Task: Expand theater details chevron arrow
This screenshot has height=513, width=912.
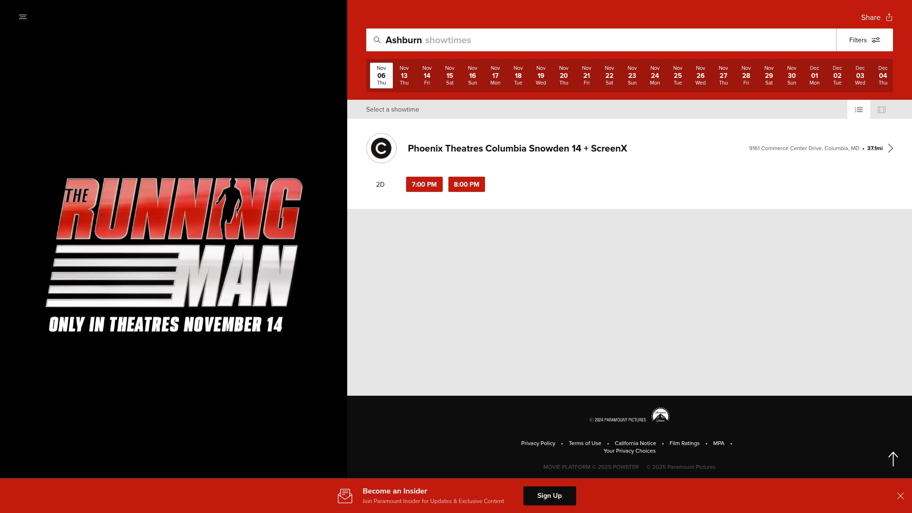Action: (x=891, y=148)
